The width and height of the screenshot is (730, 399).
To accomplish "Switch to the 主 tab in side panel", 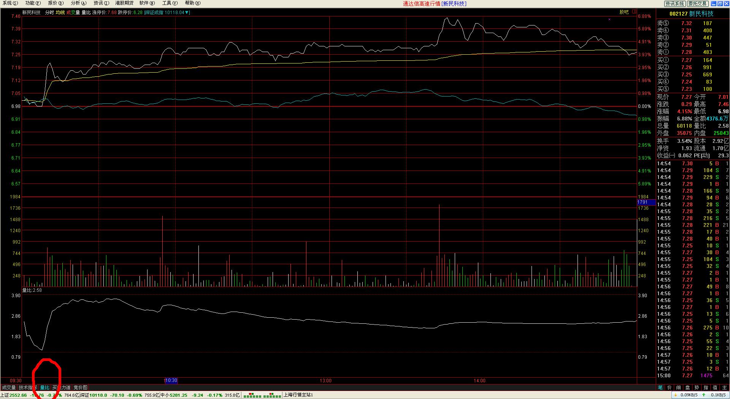I will pos(725,388).
